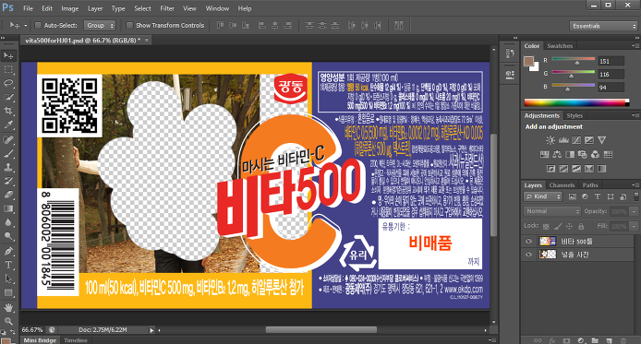Open the Auto-Select Group dropdown
Viewport: 641px width, 344px height.
click(x=100, y=25)
